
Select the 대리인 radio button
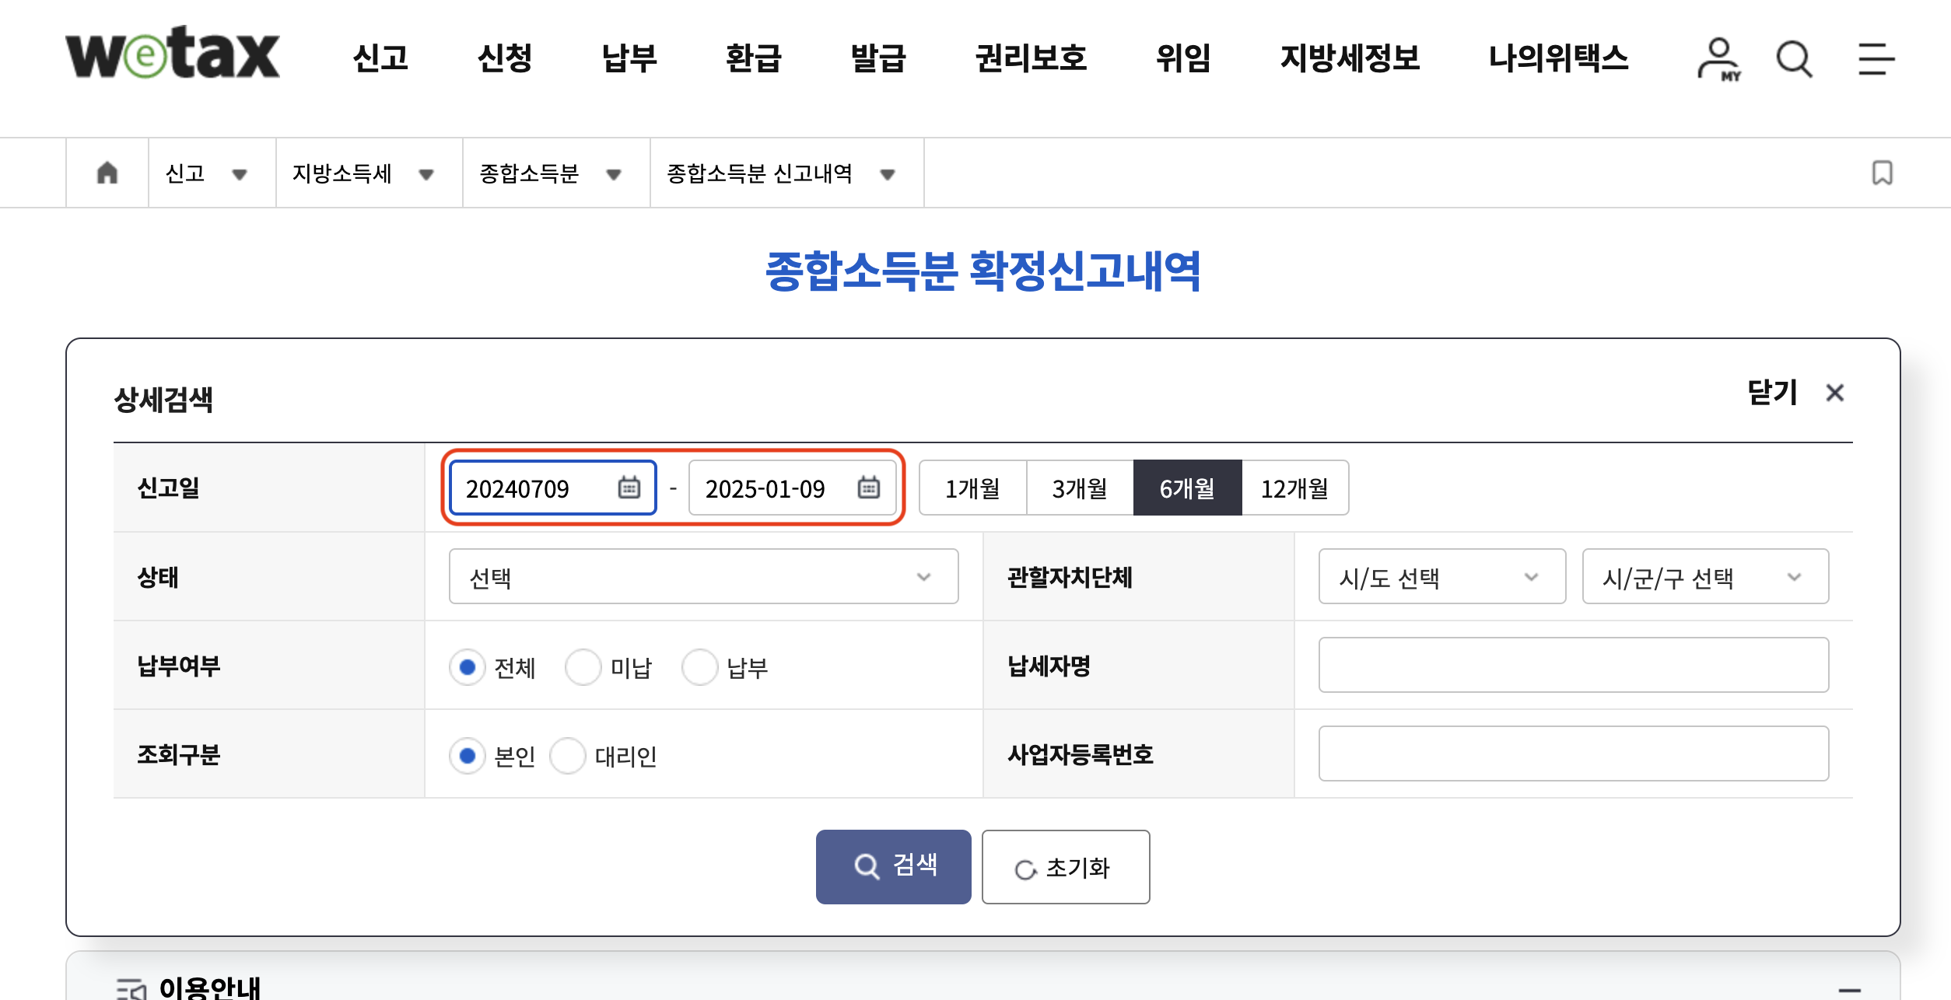pyautogui.click(x=568, y=756)
